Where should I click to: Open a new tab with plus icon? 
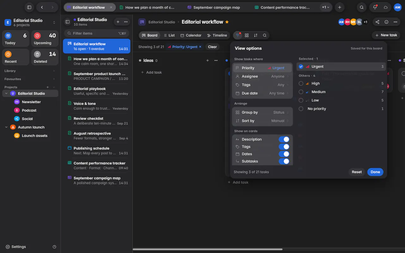point(340,7)
